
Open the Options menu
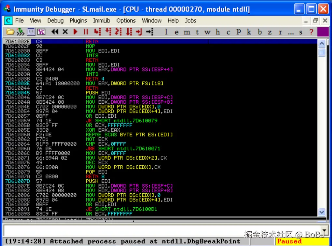pyautogui.click(x=126, y=20)
